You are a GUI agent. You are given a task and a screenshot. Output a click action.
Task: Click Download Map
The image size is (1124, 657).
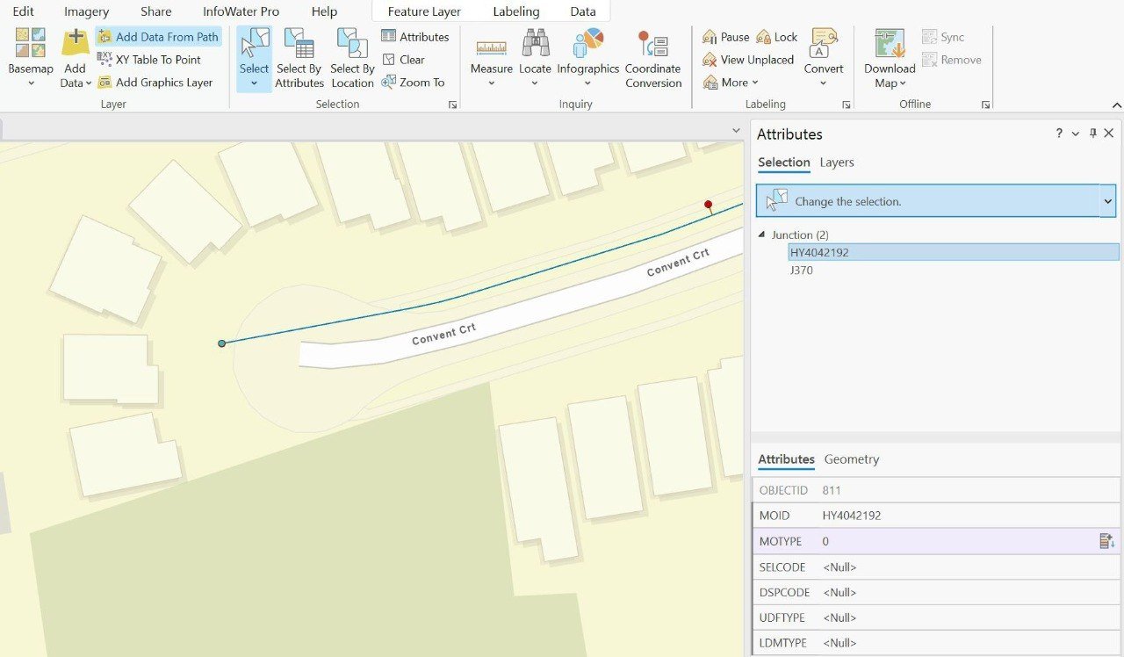(890, 58)
